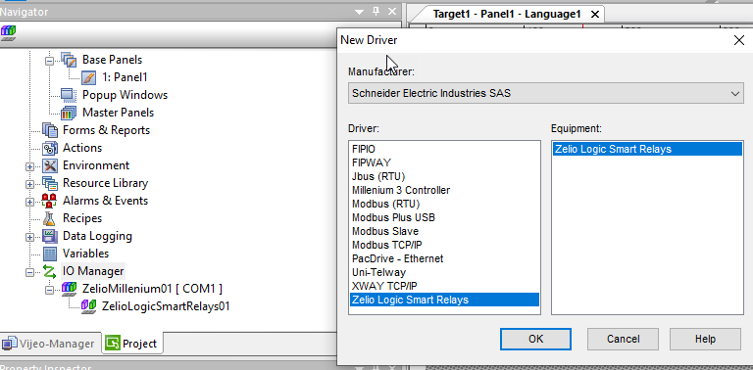Expand the Environment node
This screenshot has width=753, height=370.
[29, 166]
